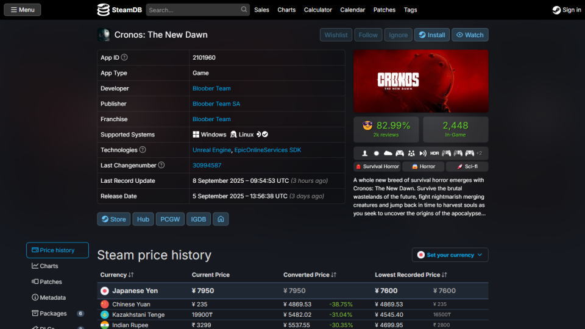585x329 pixels.
Task: Click the Install button
Action: [431, 35]
